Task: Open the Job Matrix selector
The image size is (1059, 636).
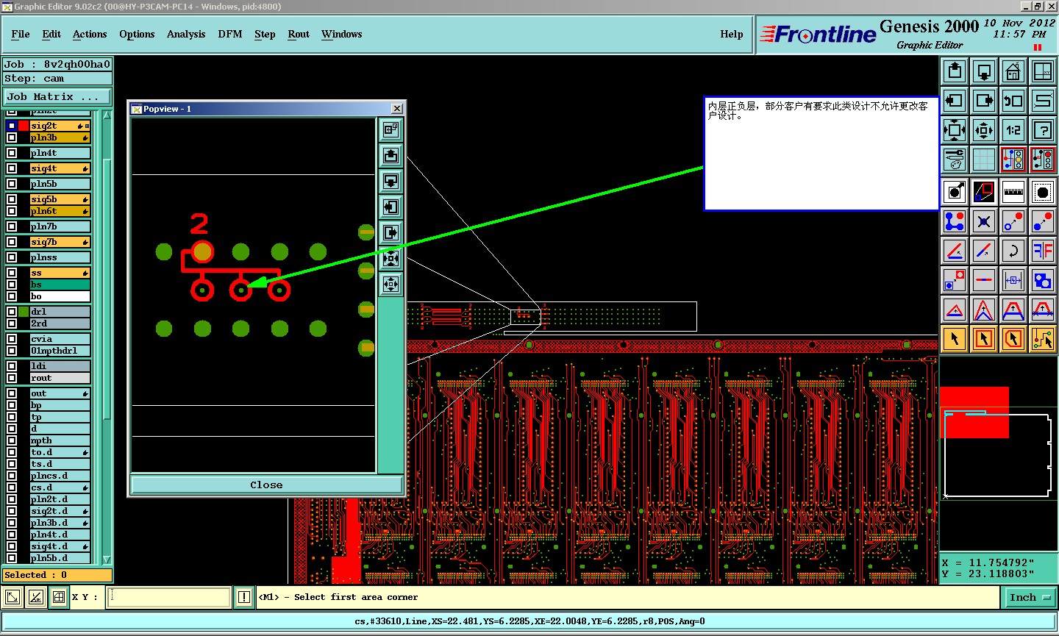Action: click(x=57, y=96)
